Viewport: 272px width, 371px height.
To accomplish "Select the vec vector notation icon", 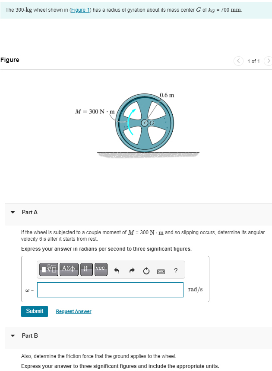I will pos(100,269).
